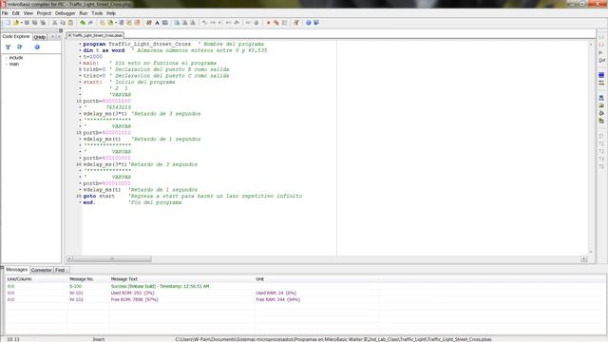Click the bold letter A font icon
Viewport: 608px width, 342px height.
157,23
